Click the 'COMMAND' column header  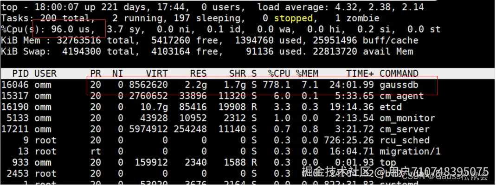coord(399,74)
